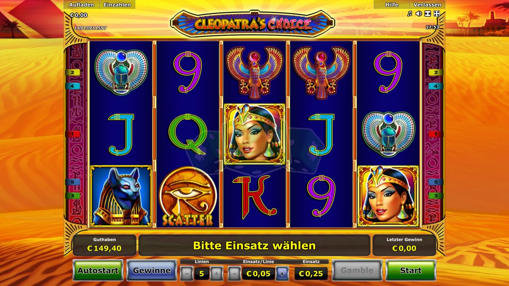The image size is (509, 286).
Task: Click Verlassen to leave the game
Action: tap(427, 5)
